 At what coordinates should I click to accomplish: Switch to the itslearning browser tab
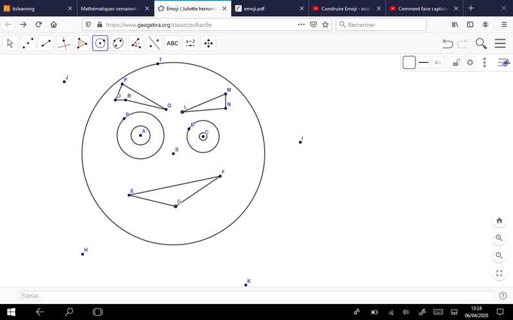click(38, 8)
